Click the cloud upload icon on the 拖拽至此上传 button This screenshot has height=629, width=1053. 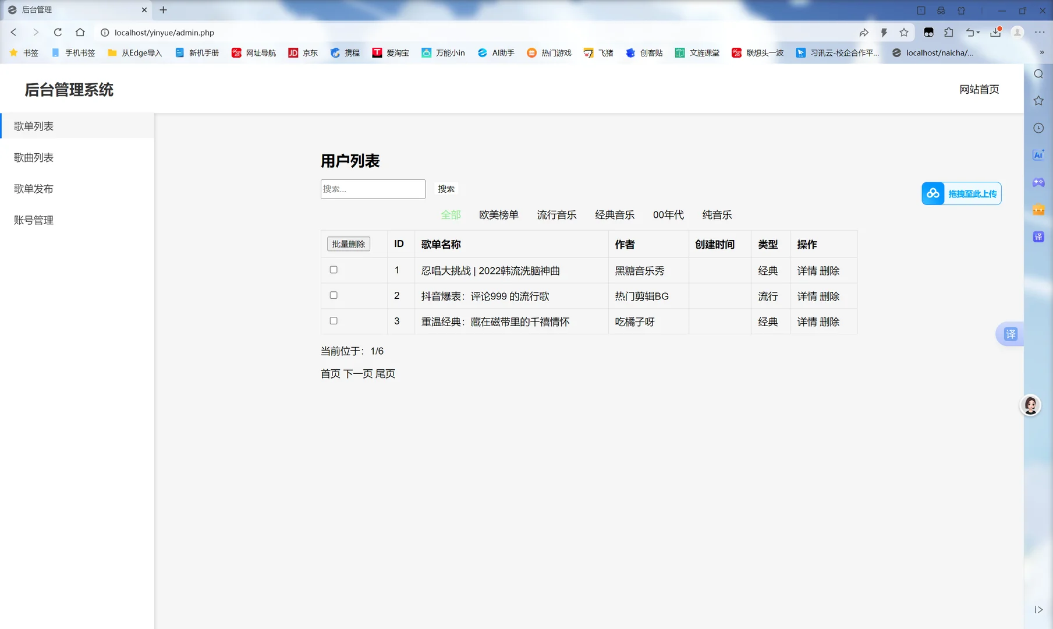point(933,193)
